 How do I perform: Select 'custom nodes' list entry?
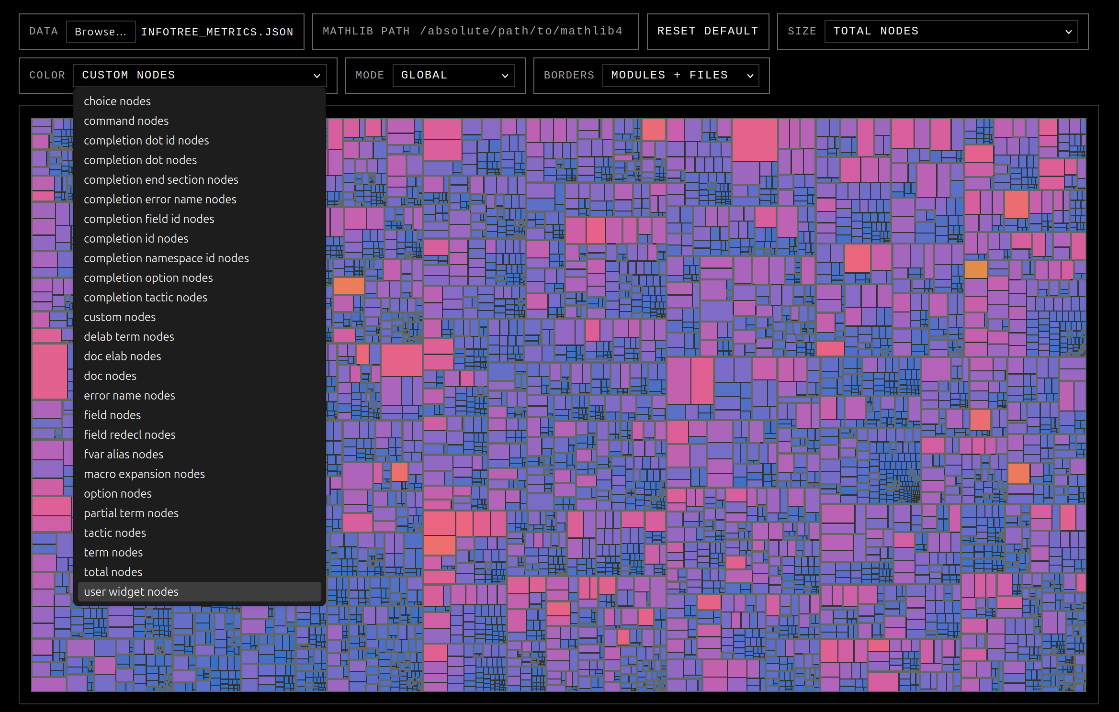click(x=120, y=317)
